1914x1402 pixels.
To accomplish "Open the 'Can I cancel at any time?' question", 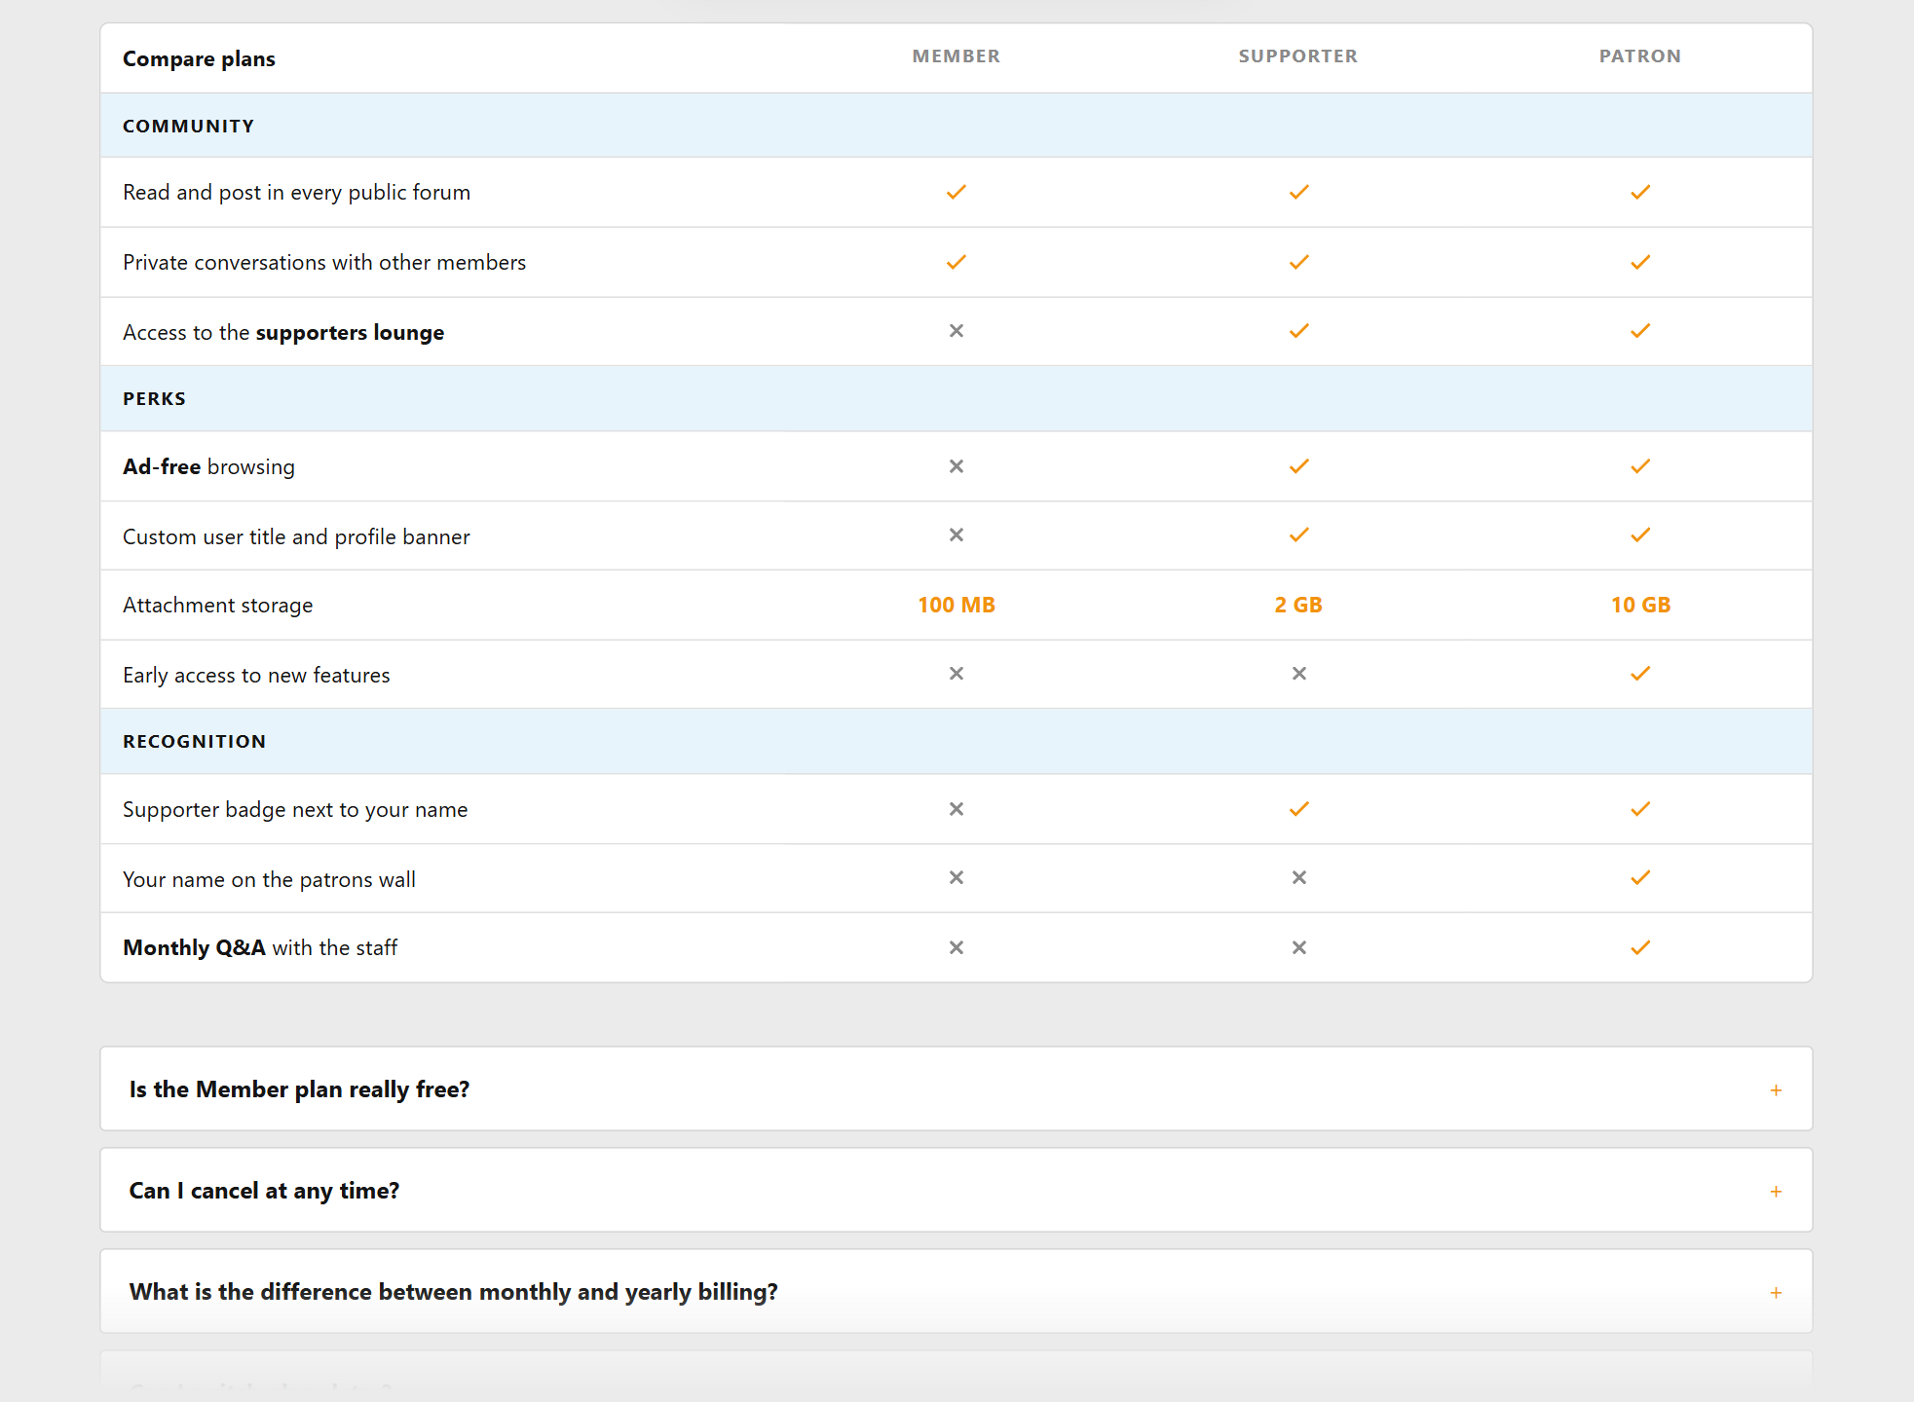I will (x=957, y=1191).
